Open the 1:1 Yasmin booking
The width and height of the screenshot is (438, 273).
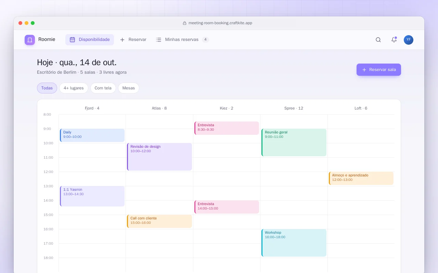tap(92, 196)
